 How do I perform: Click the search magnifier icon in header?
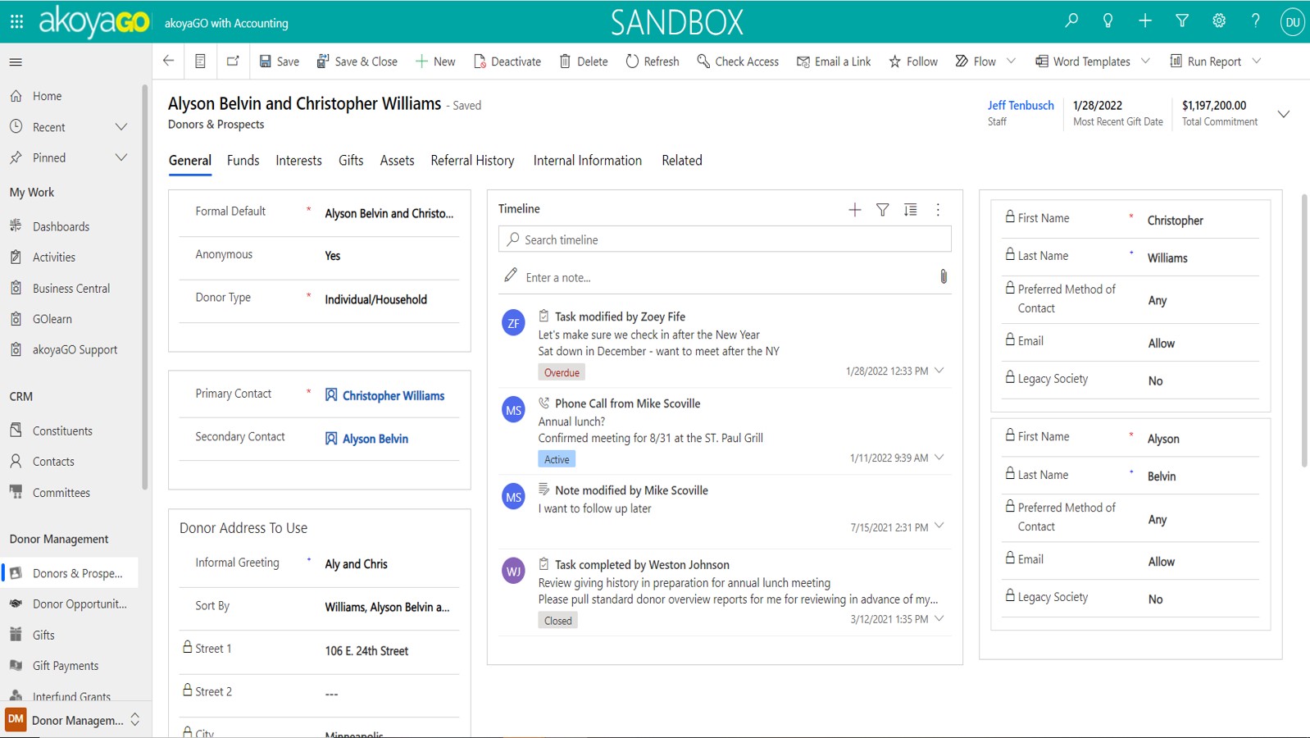pos(1071,21)
